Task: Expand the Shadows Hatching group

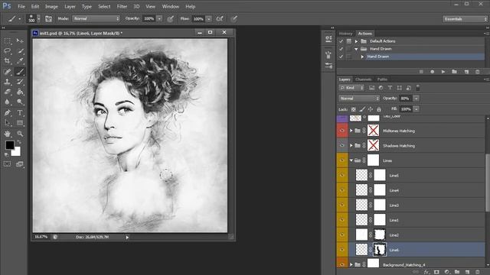Action: (x=351, y=146)
